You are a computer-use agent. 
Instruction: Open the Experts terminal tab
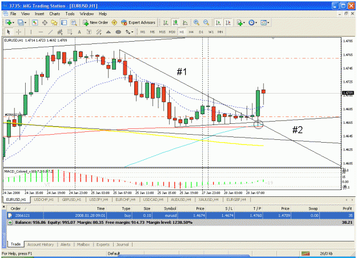pyautogui.click(x=103, y=244)
